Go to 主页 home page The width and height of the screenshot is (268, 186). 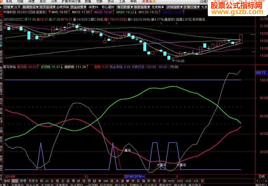pos(17,7)
